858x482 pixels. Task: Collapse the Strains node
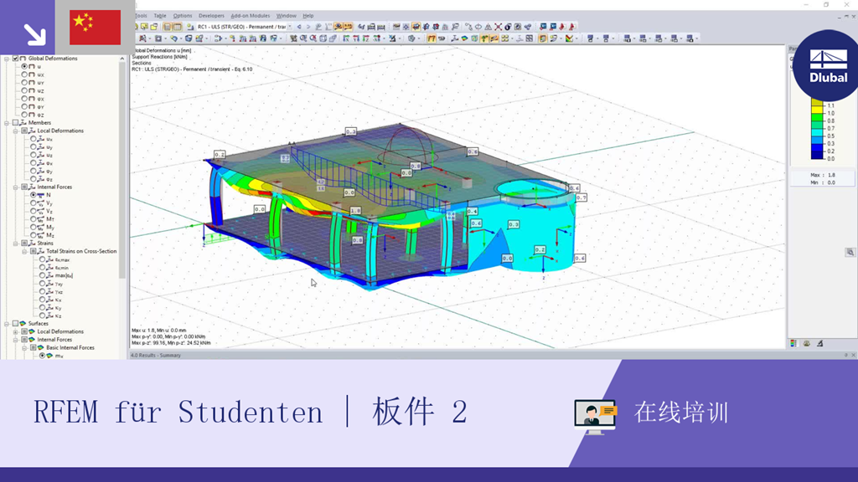click(16, 244)
